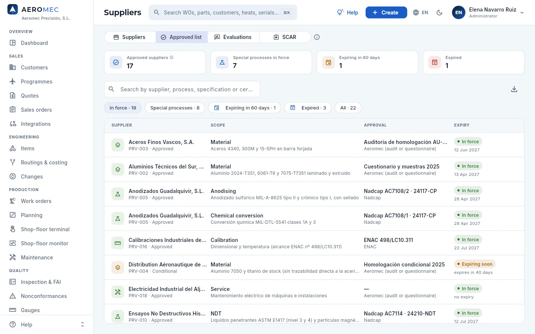Download the approved list export
The width and height of the screenshot is (535, 334).
click(514, 89)
